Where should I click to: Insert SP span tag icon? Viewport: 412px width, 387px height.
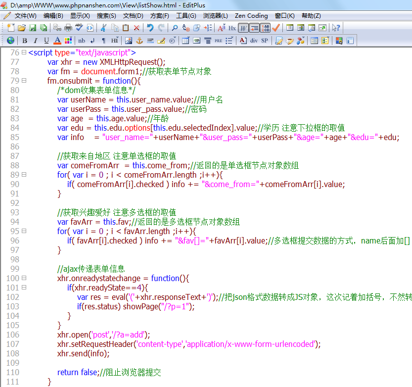pos(265,41)
